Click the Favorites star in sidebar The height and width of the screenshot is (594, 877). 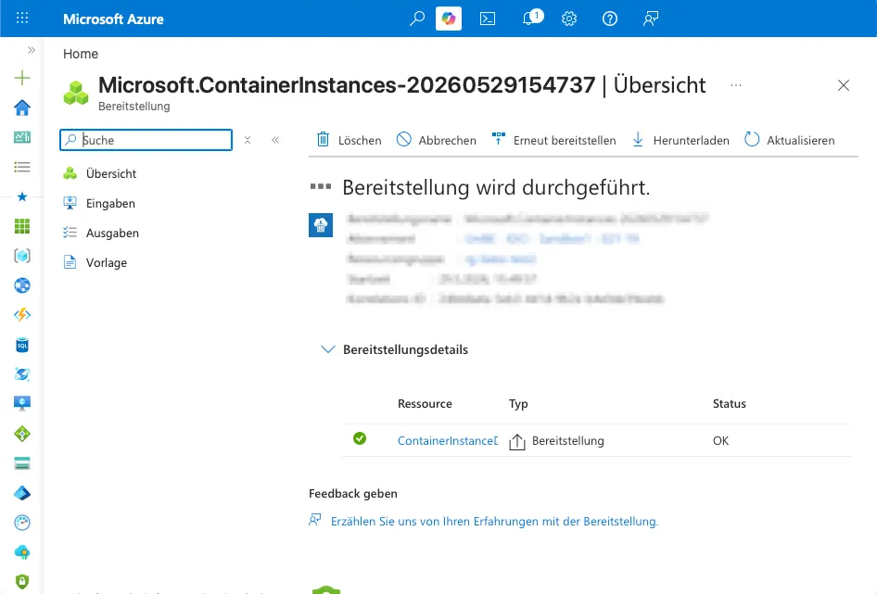click(22, 196)
